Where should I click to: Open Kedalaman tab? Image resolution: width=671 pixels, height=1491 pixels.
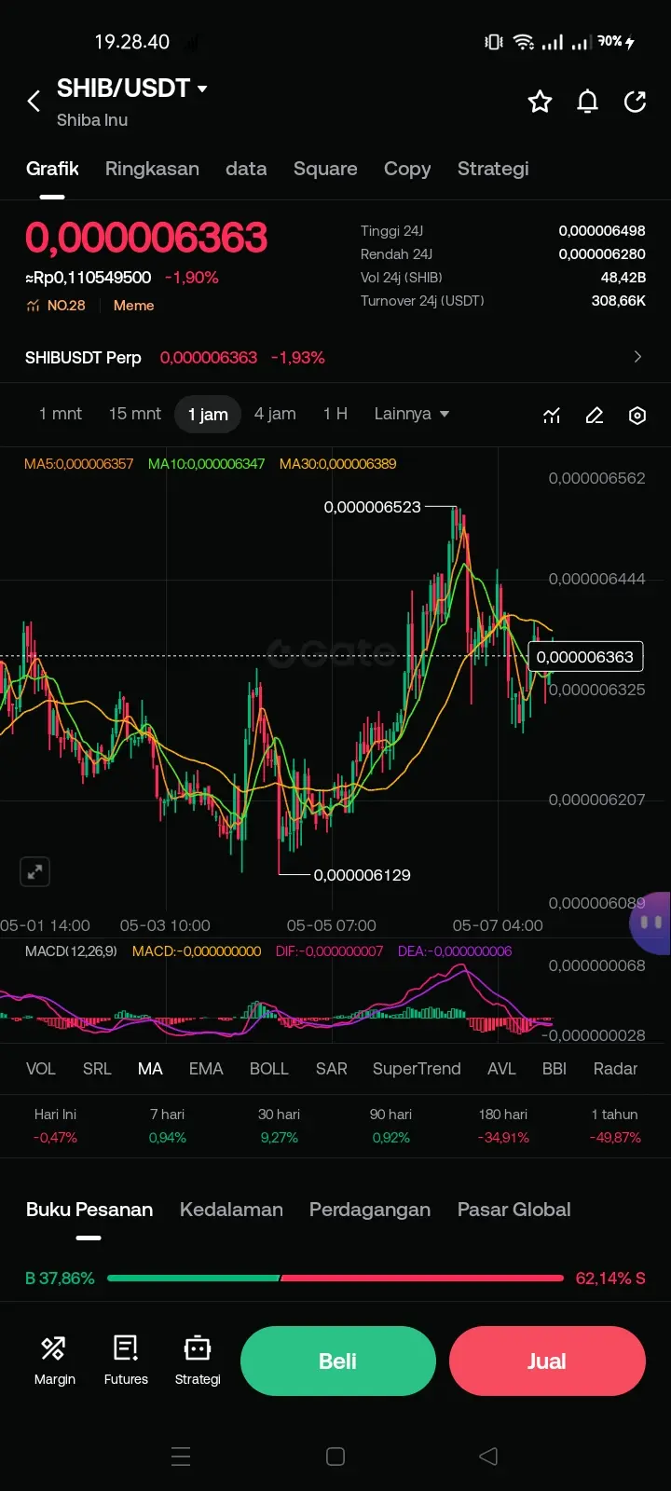click(x=231, y=1210)
